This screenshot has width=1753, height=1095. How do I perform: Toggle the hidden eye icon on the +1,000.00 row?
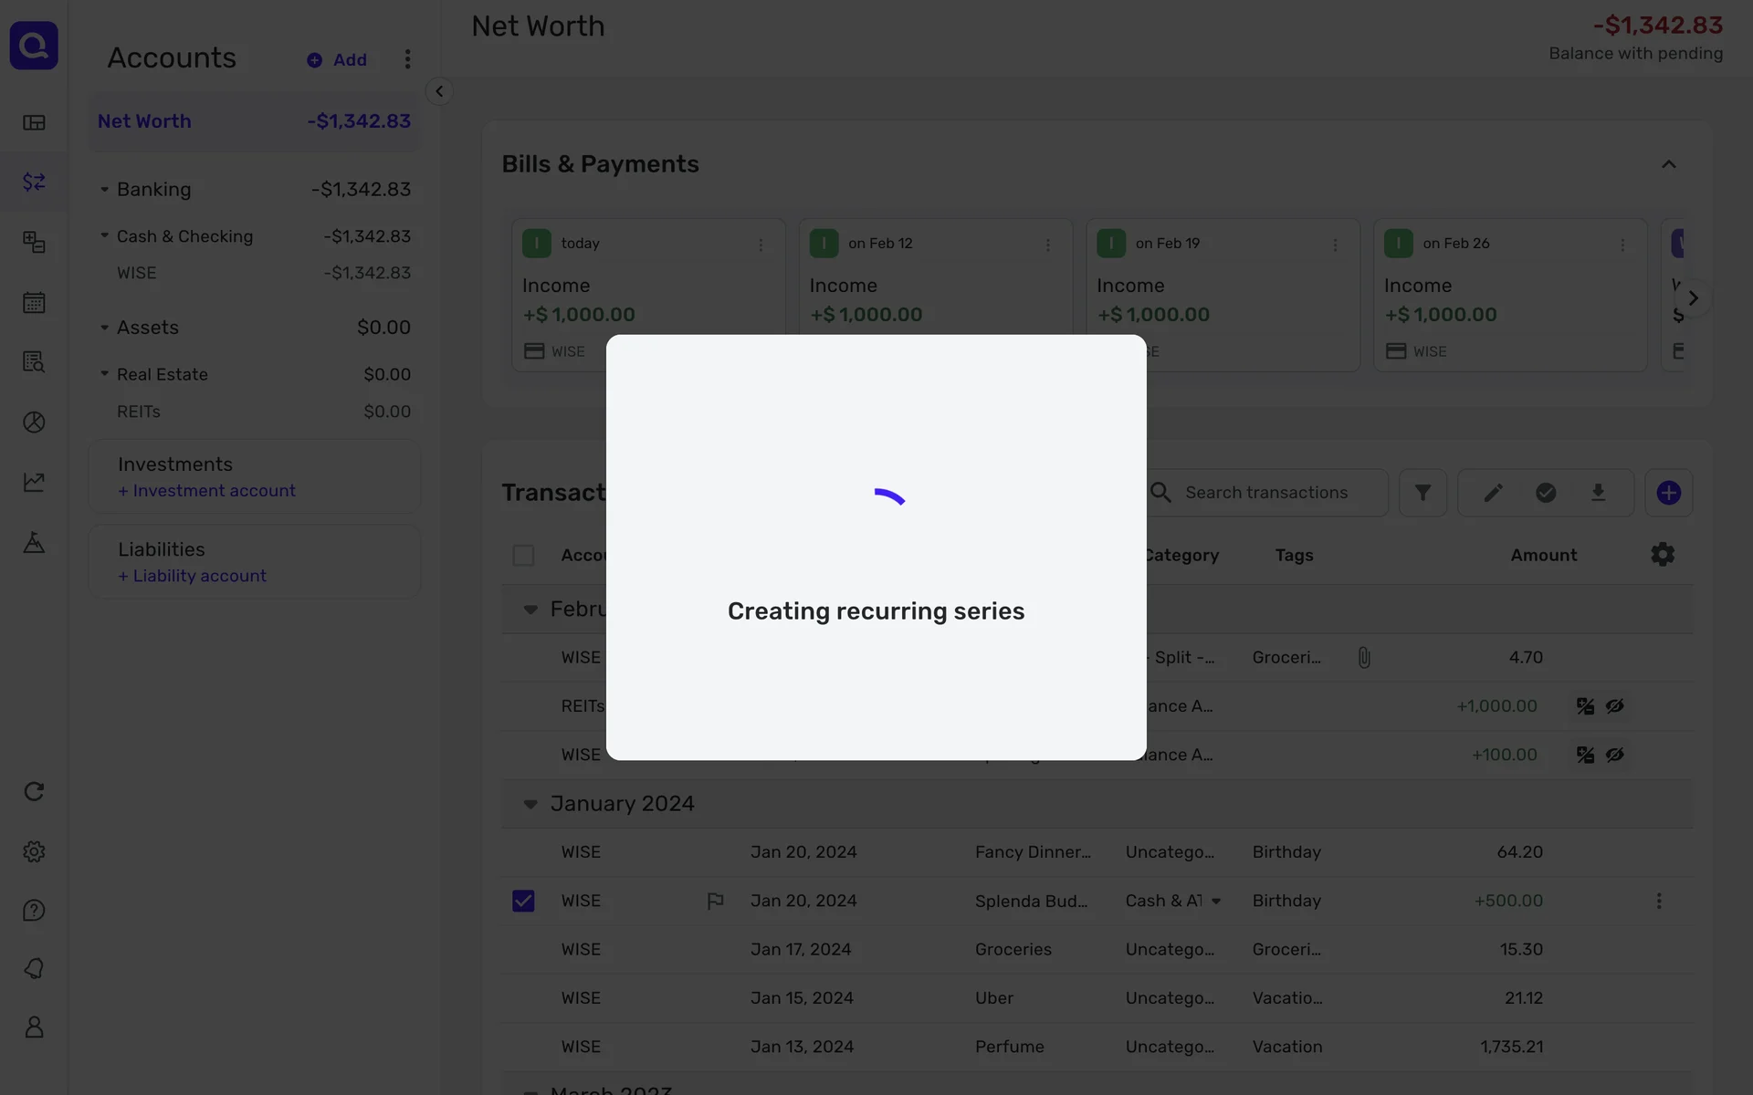[x=1615, y=706]
